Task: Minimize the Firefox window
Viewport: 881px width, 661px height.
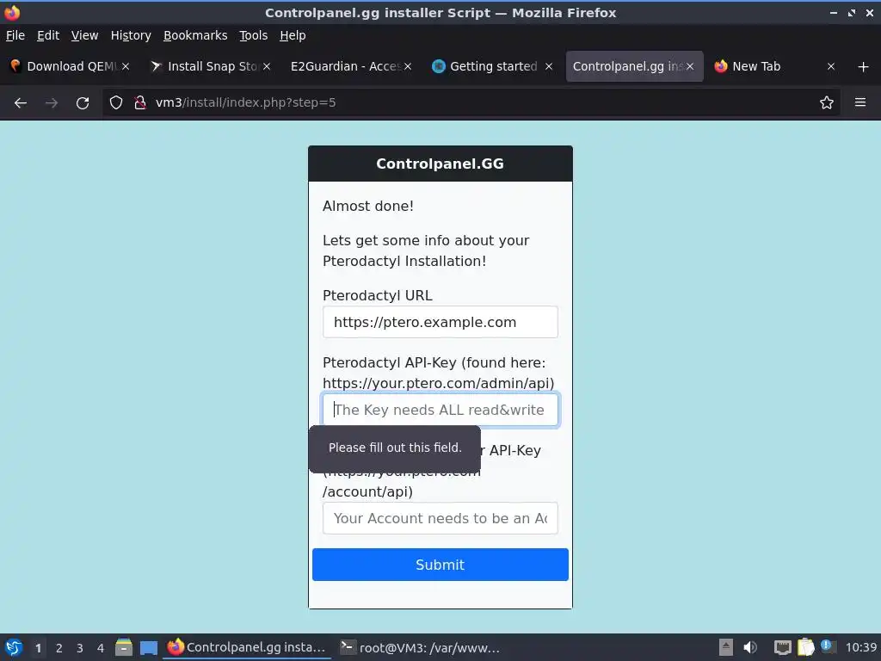Action: (x=833, y=13)
